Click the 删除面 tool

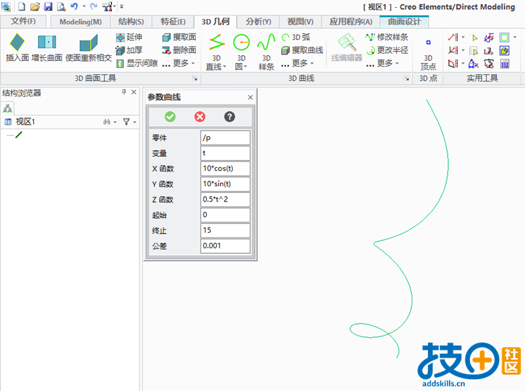[x=179, y=51]
